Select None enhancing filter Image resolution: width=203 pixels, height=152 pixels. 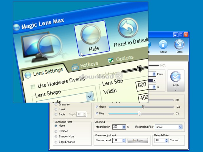click(56, 126)
